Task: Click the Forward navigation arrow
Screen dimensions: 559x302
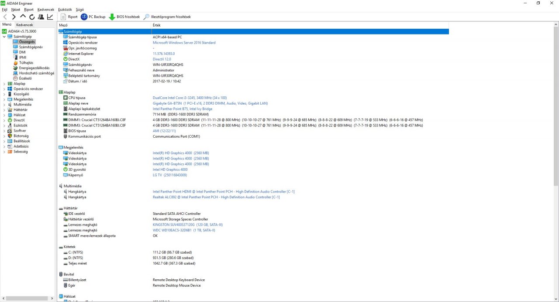Action: point(14,17)
